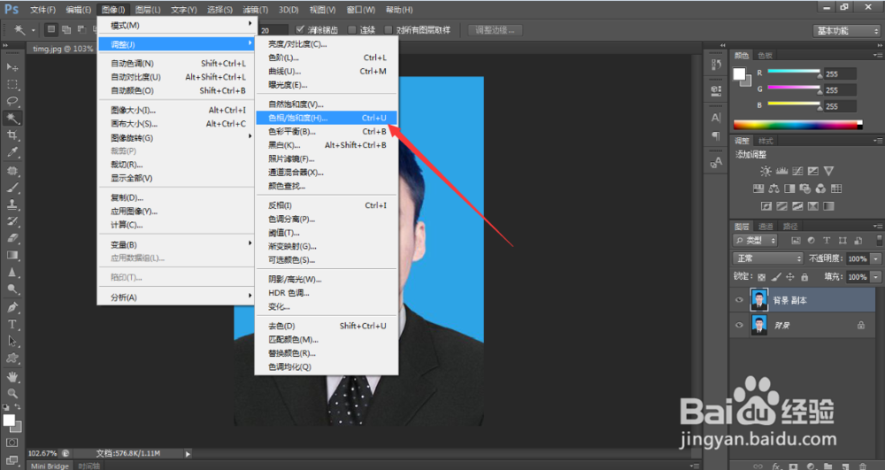Screen dimensions: 885x470
Task: Switch to the 通道 channels tab
Action: (766, 227)
